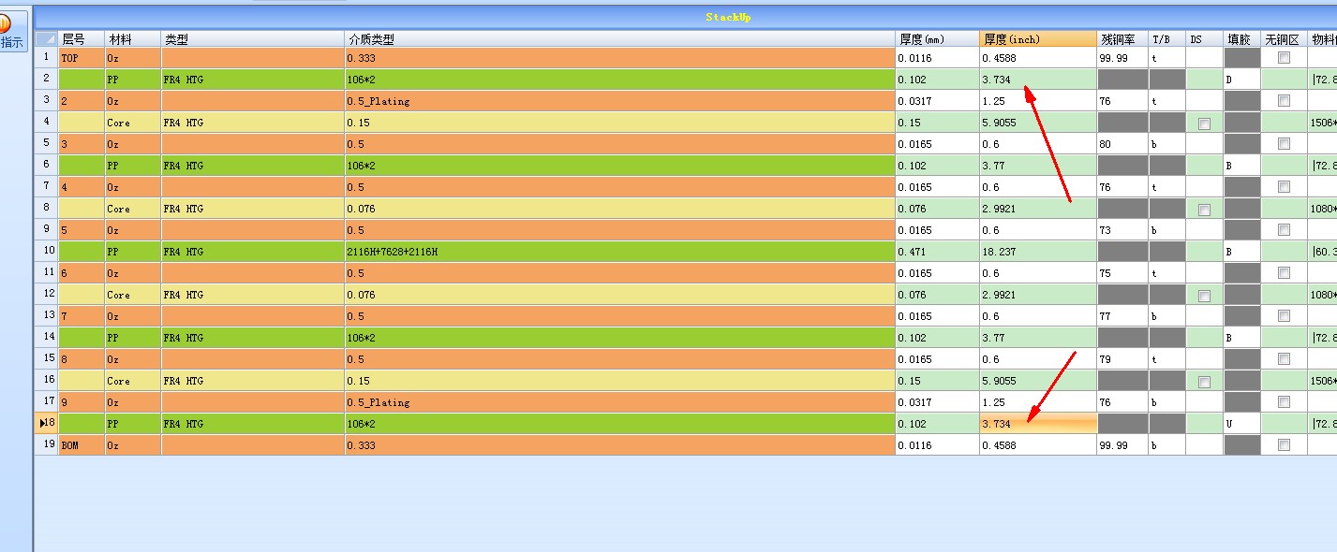Click the 5.9055 inch cell in row 4

[1038, 123]
